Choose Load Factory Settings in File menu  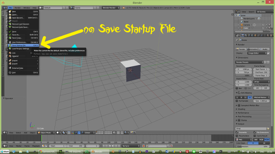pyautogui.click(x=23, y=49)
